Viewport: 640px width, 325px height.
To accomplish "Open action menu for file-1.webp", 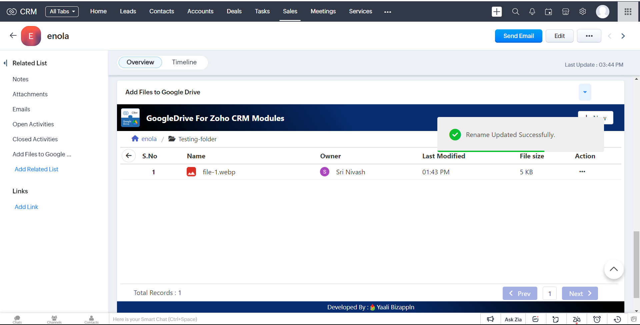I will pyautogui.click(x=582, y=172).
